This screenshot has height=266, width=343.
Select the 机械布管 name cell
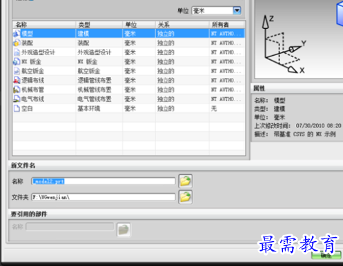coord(32,90)
